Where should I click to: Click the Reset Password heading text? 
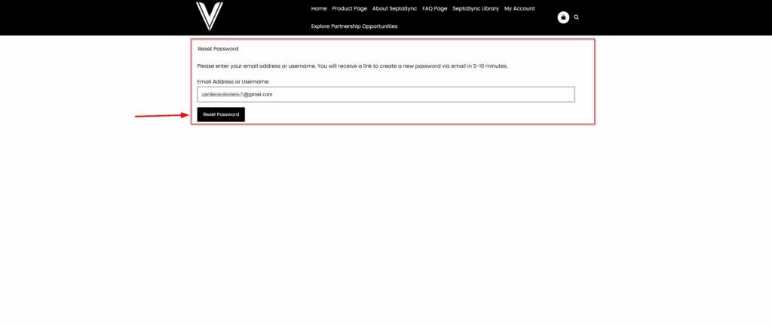[218, 49]
